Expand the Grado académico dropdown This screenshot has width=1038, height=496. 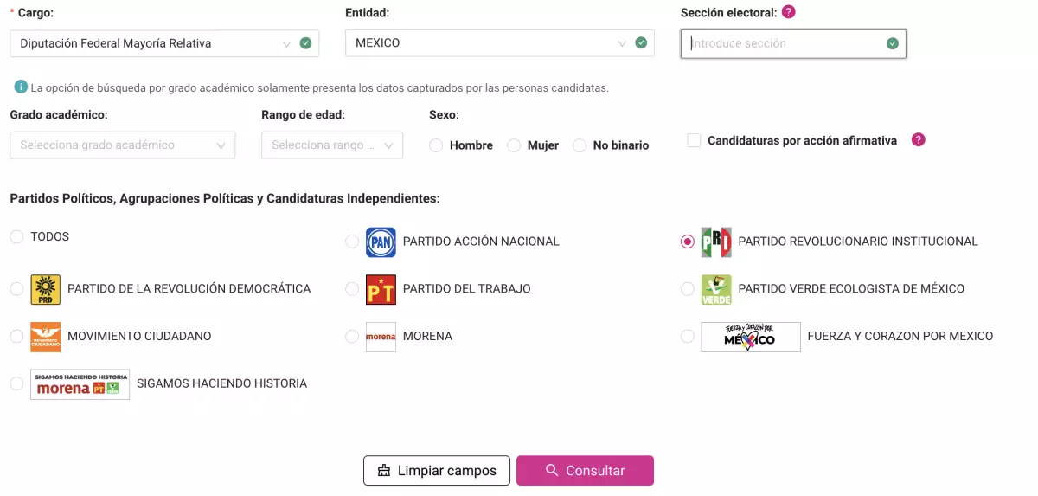pos(123,145)
